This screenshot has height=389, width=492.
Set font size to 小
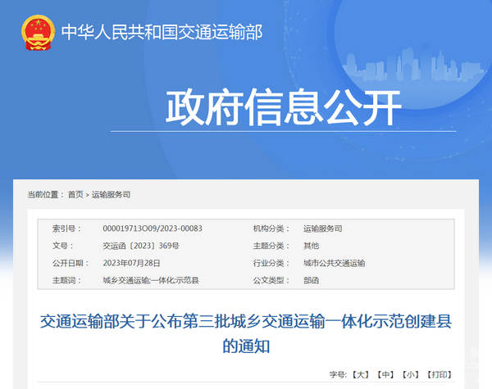pyautogui.click(x=410, y=374)
